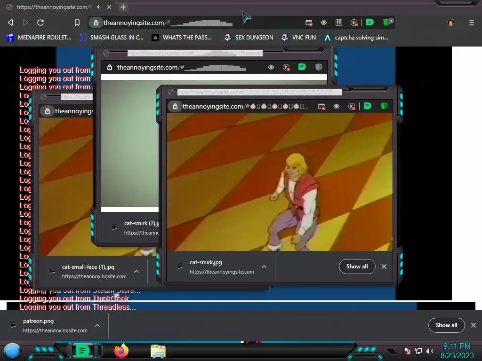Switch to the green chat-bubble app on the taskbar
Image resolution: width=482 pixels, height=361 pixels.
82,351
